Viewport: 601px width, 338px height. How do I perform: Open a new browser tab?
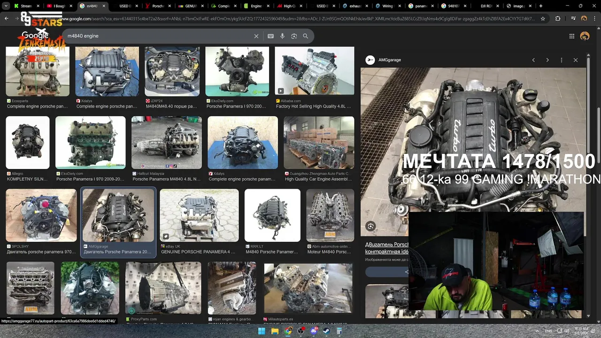541,6
